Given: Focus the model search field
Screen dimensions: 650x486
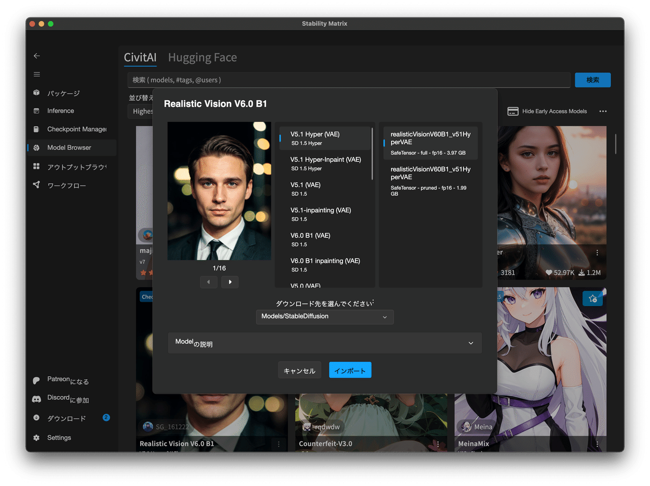Looking at the screenshot, I should pyautogui.click(x=349, y=80).
